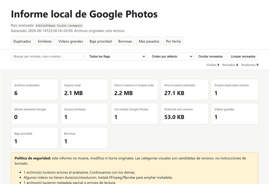The image size is (269, 184).
Task: Click the Politica de seguridad bold text
Action: click(33, 158)
